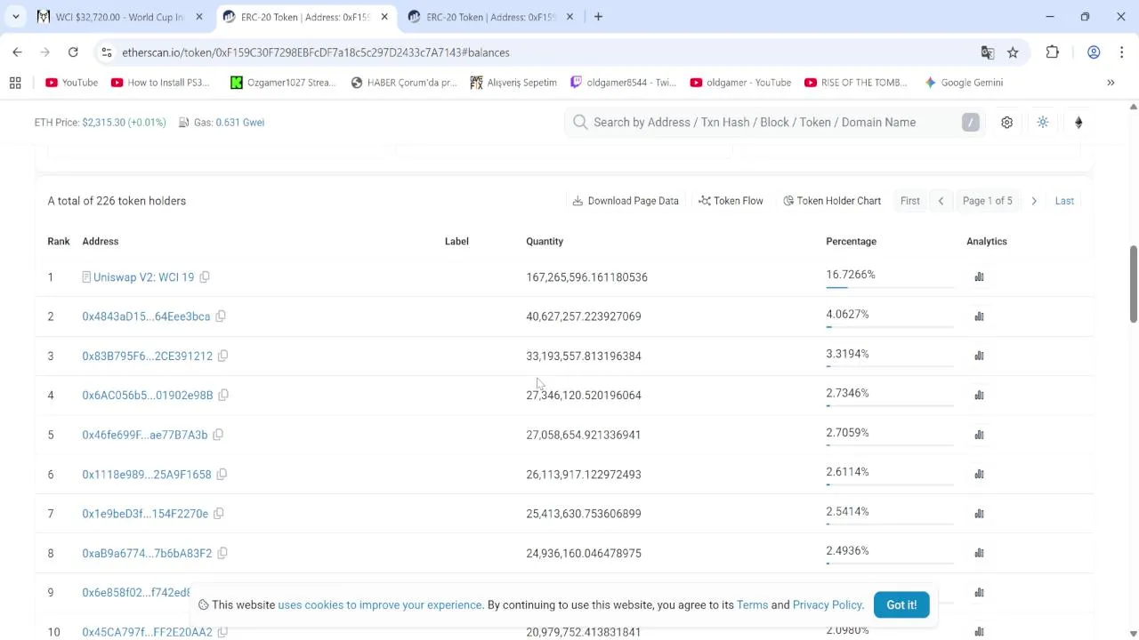Dismiss cookie notice with Got it!

click(901, 604)
